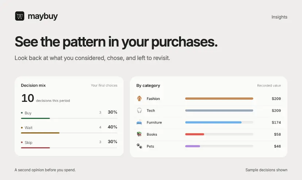This screenshot has width=302, height=180.
Task: Click the By category card heading
Action: pos(148,85)
